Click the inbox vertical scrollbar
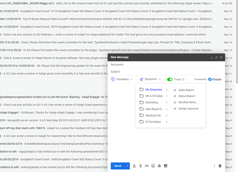The width and height of the screenshot is (238, 172). 237,42
